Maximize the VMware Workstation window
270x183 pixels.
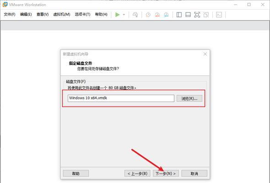pos(249,5)
